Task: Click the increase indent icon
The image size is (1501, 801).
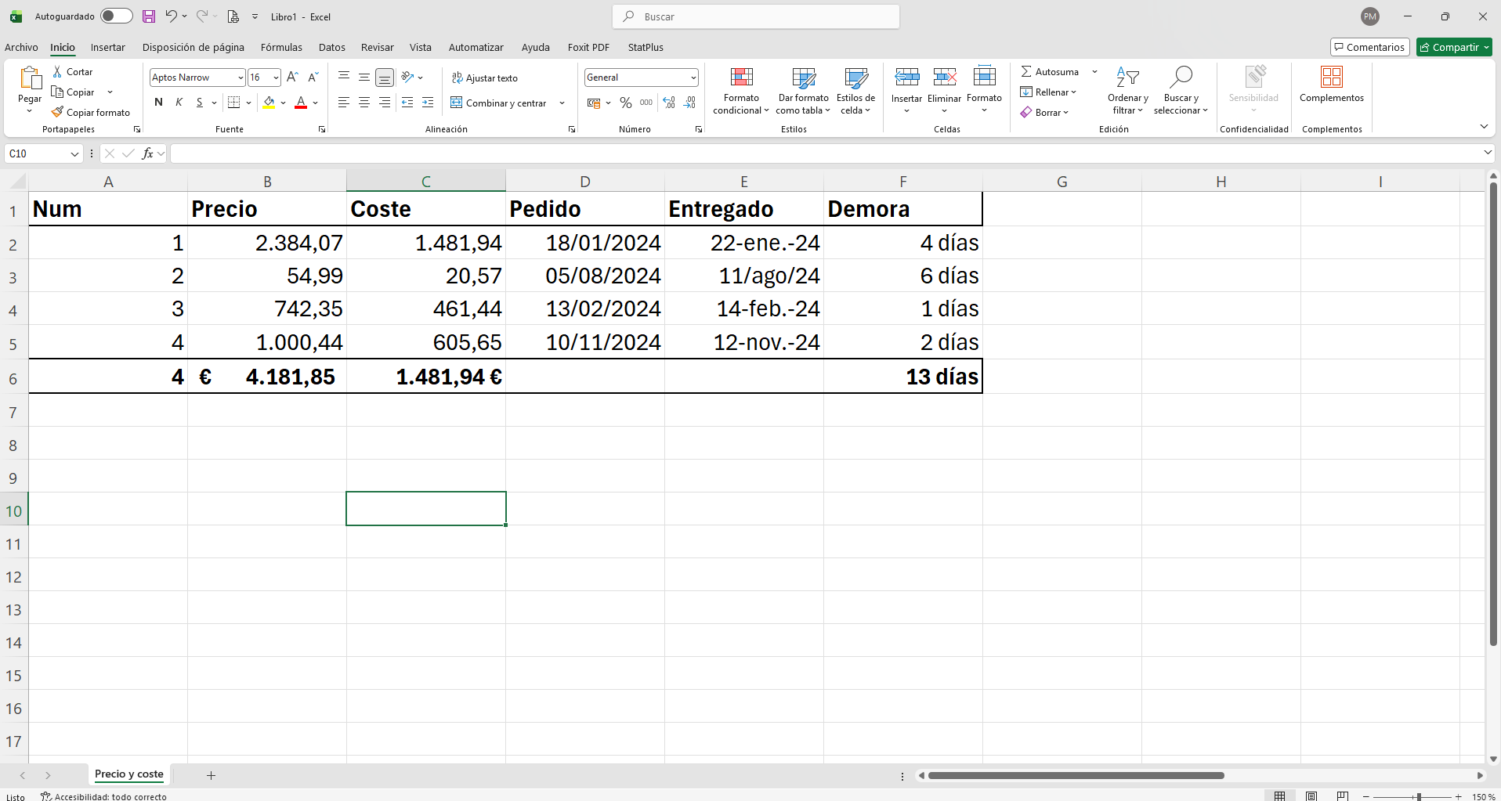Action: [428, 103]
